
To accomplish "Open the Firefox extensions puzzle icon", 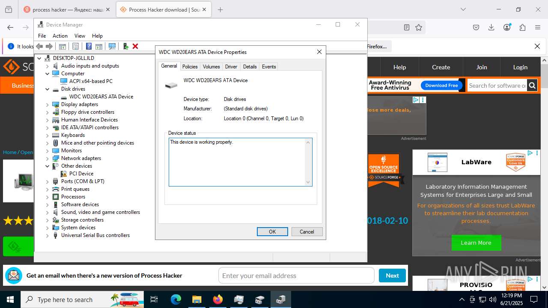I will tap(522, 27).
